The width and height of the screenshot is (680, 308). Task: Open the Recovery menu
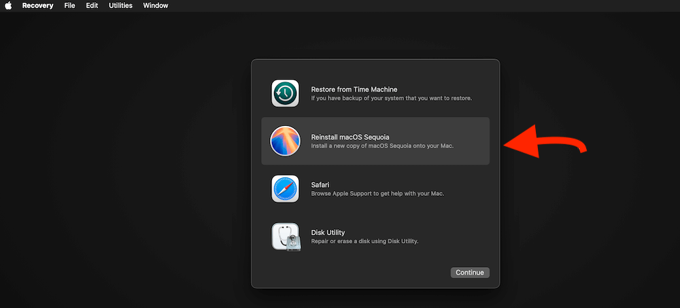coord(37,5)
